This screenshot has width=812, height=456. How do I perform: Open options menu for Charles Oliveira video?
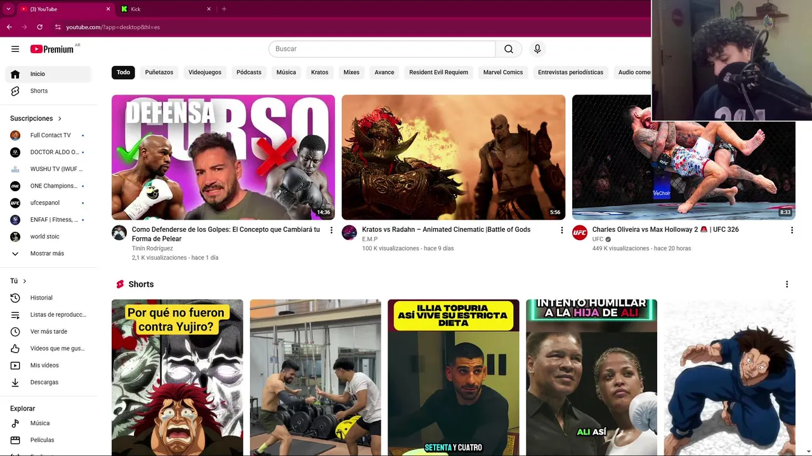point(792,231)
